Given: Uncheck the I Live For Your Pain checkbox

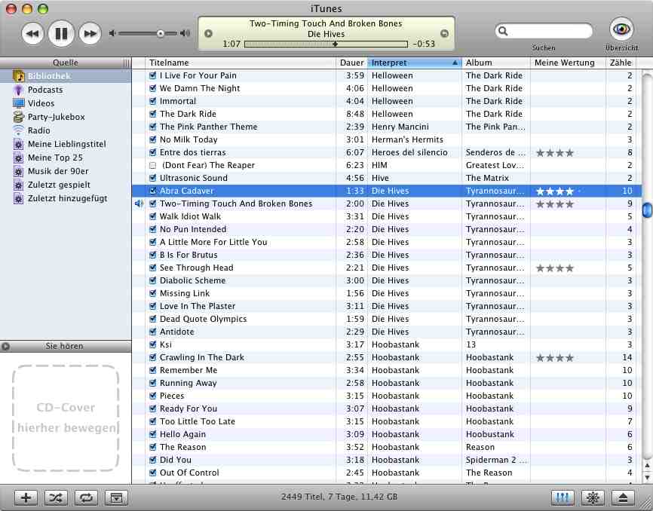Looking at the screenshot, I should (x=152, y=75).
